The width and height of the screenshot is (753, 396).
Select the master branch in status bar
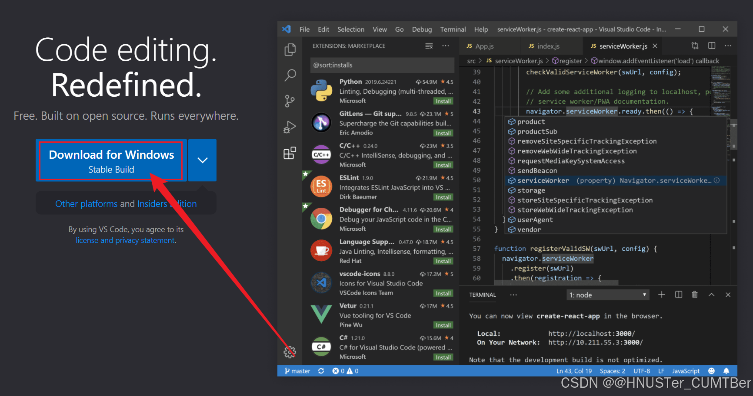click(x=297, y=371)
